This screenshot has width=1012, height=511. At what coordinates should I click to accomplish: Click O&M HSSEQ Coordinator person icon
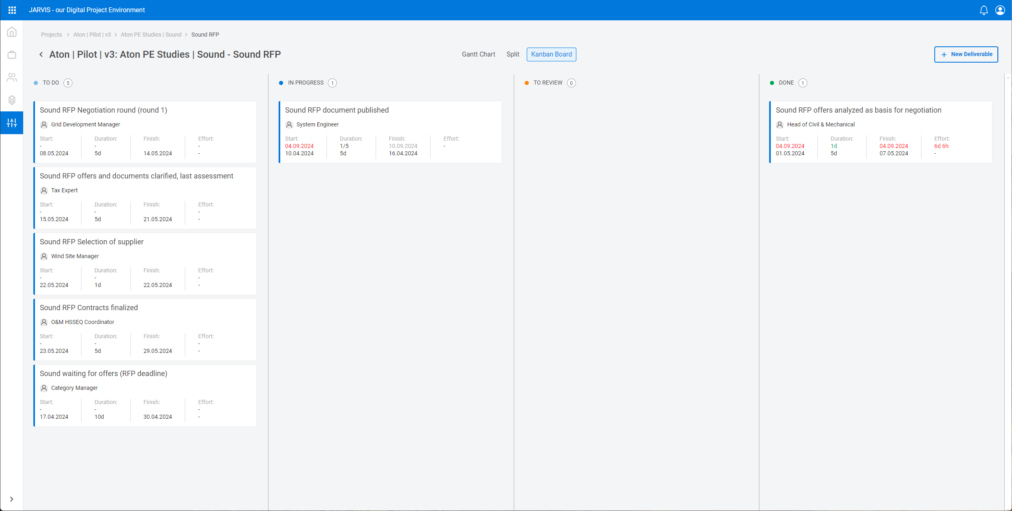[44, 322]
